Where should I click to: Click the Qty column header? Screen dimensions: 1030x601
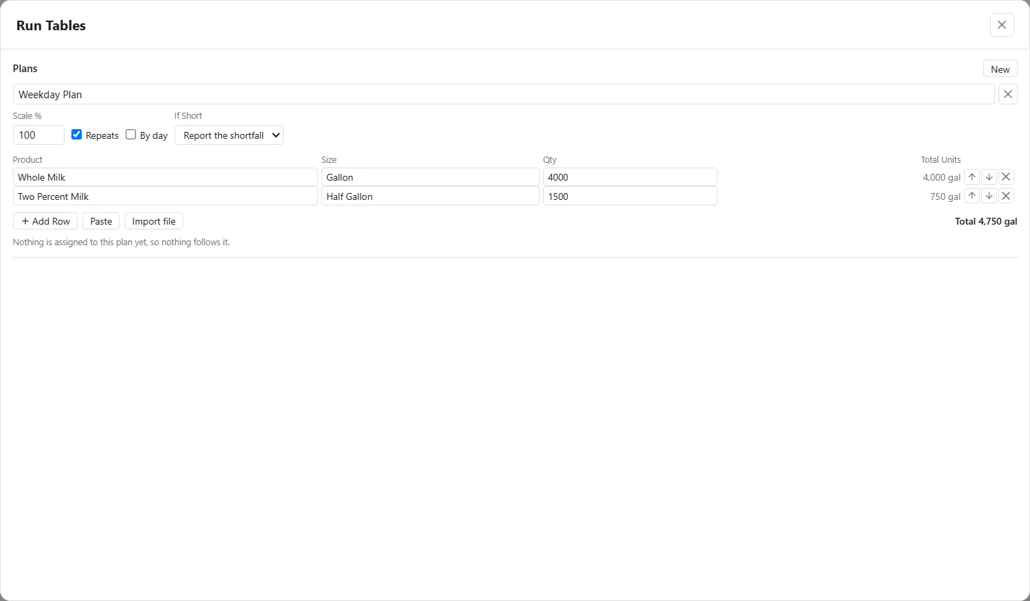(550, 159)
